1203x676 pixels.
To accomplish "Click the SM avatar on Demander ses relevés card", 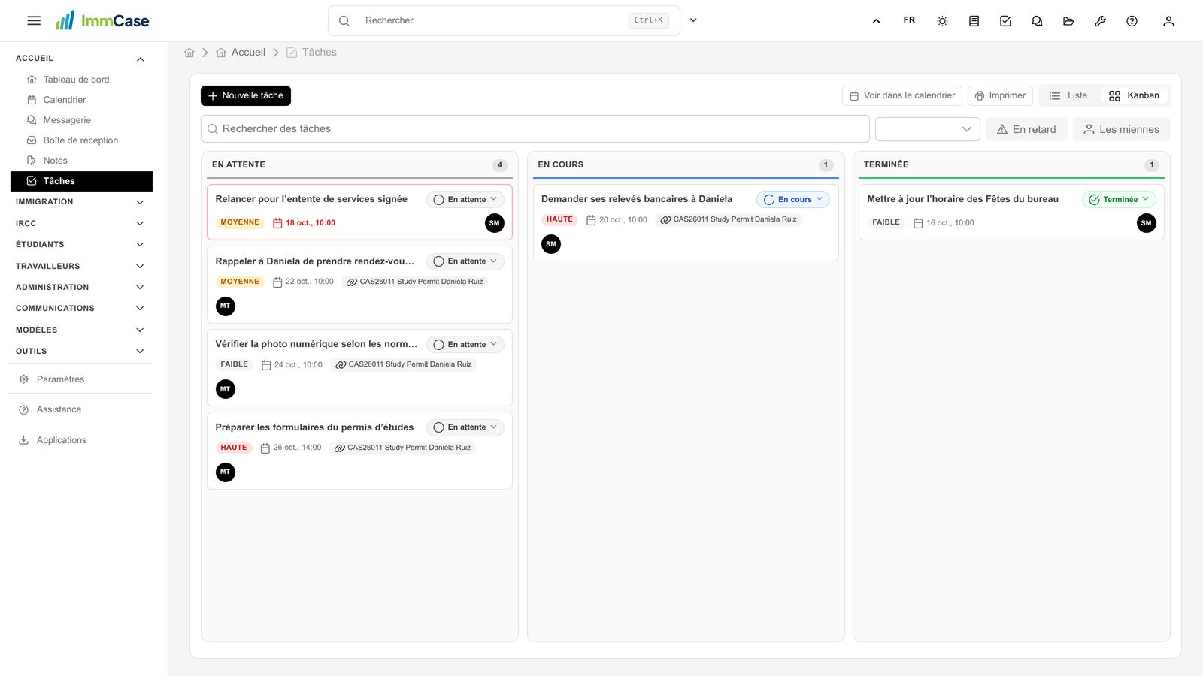I will (x=551, y=244).
